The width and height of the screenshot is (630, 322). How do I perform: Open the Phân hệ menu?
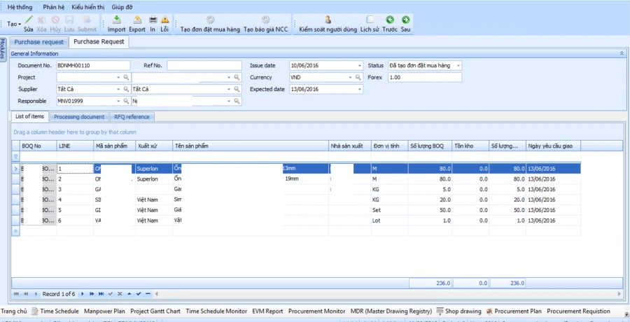(54, 7)
